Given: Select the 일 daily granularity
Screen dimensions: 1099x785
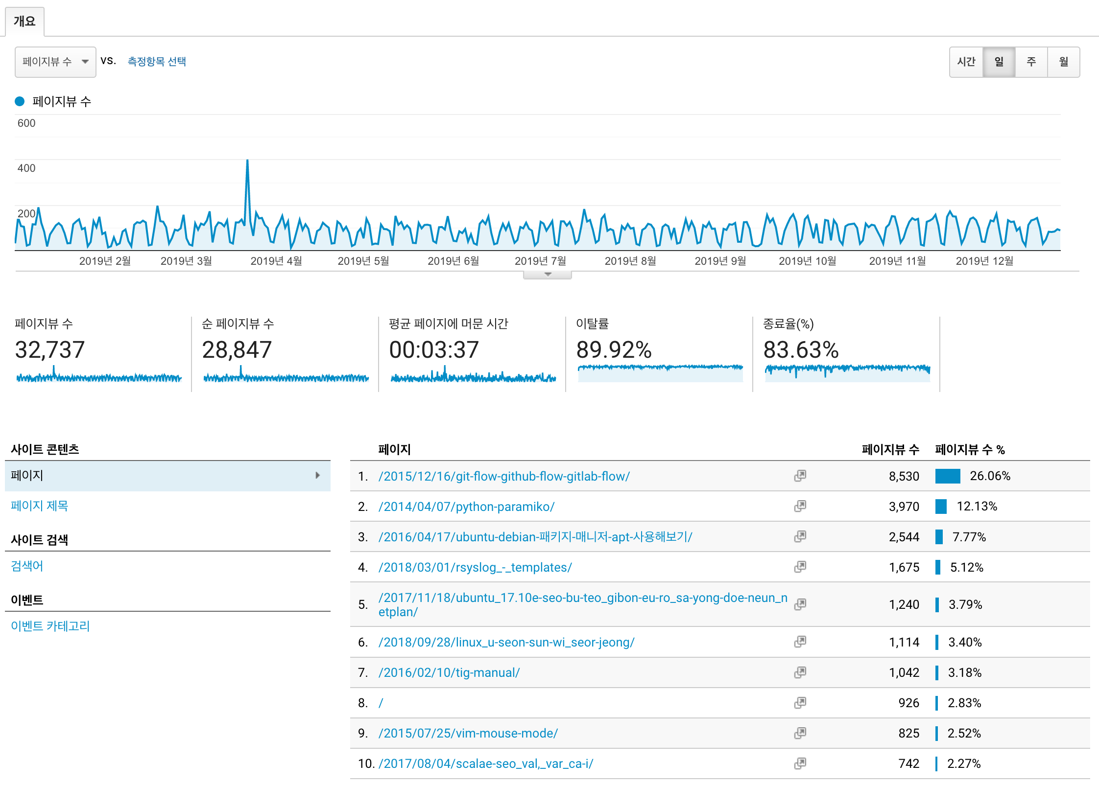Looking at the screenshot, I should coord(999,62).
